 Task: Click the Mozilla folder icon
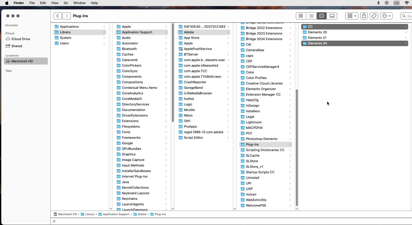point(181,110)
